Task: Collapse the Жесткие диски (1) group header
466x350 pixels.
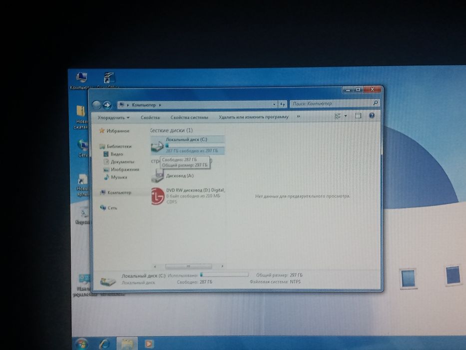Action: coord(171,130)
